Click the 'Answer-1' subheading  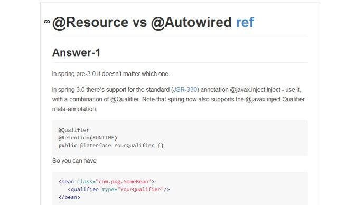point(76,53)
